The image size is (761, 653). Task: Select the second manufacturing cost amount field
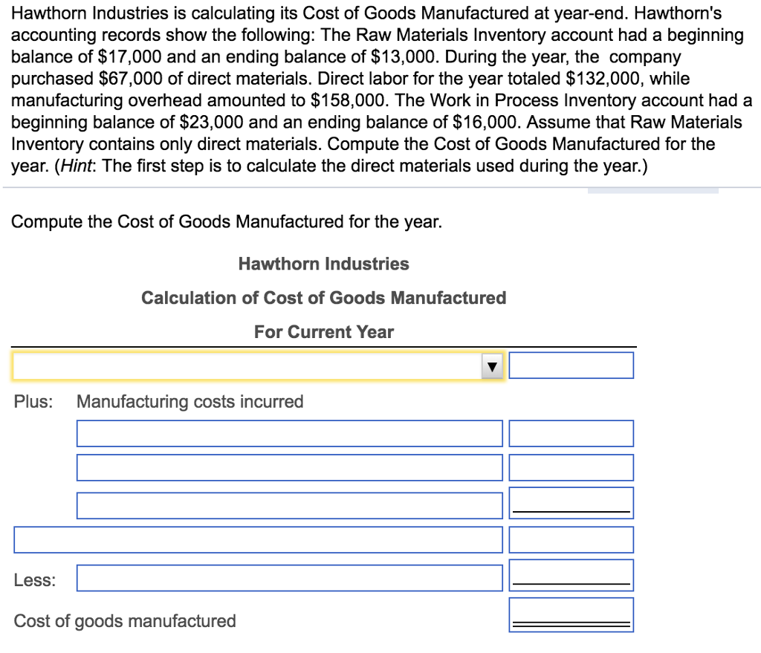point(571,468)
